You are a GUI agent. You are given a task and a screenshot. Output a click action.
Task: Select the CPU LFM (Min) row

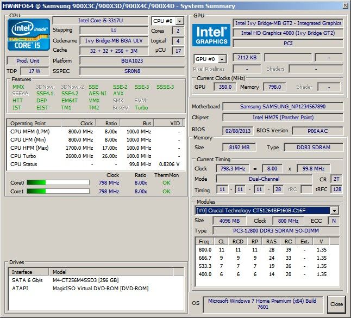click(x=96, y=140)
